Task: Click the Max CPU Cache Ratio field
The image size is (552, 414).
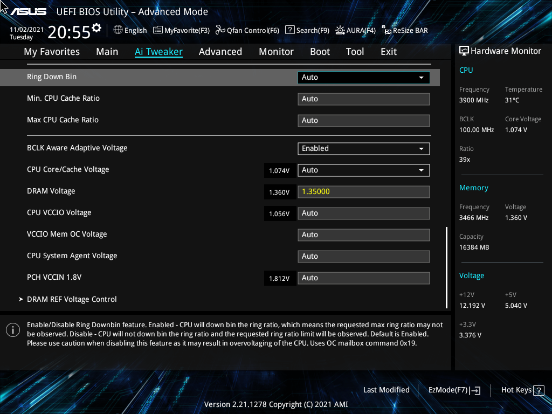Action: 364,120
